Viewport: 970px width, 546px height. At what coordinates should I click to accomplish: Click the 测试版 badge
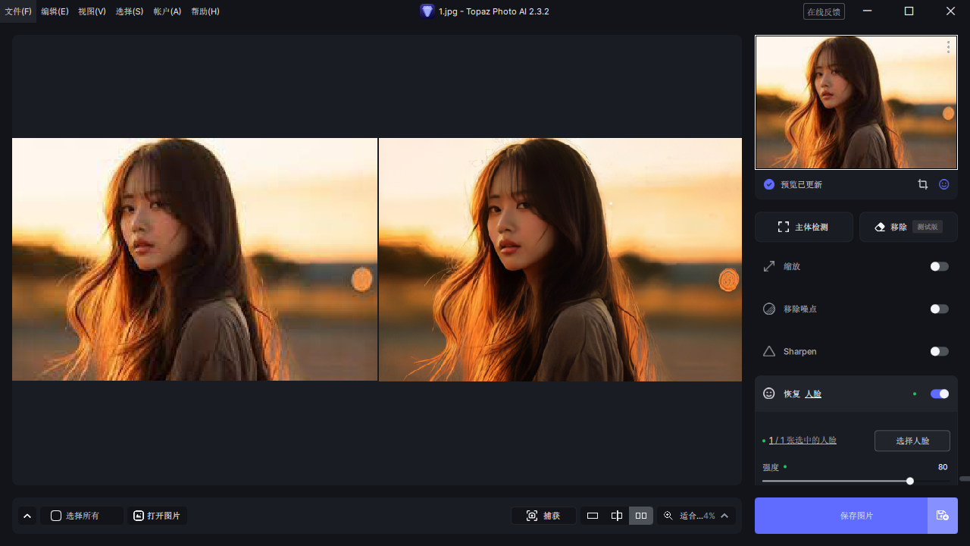pos(928,227)
